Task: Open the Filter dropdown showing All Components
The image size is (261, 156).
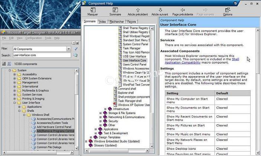Action: pyautogui.click(x=69, y=49)
